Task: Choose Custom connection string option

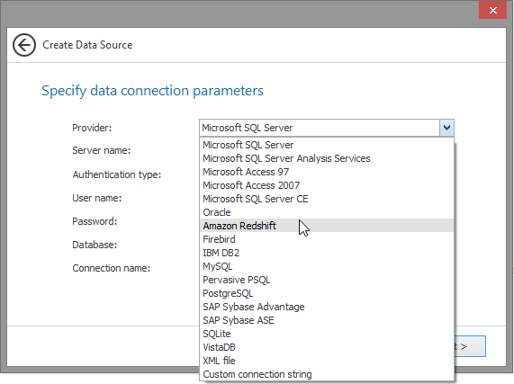Action: click(327, 374)
